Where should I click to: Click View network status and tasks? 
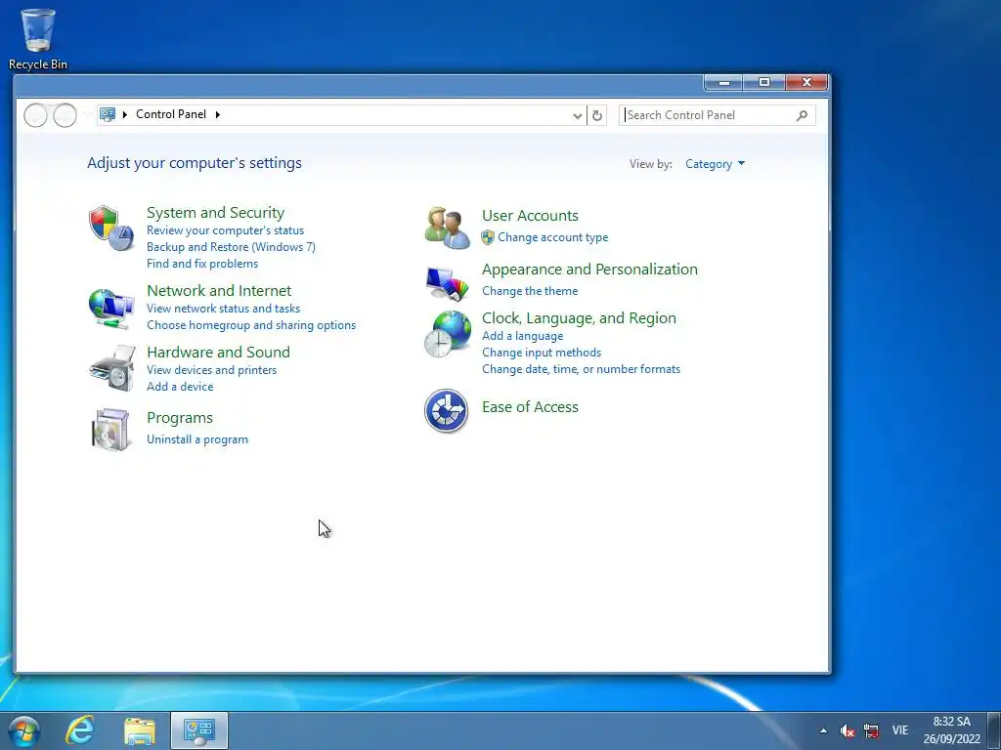tap(224, 308)
